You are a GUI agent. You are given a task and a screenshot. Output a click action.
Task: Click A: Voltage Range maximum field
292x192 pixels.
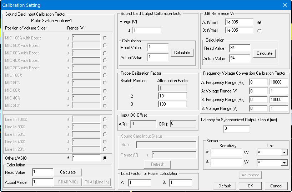pyautogui.click(x=279, y=91)
